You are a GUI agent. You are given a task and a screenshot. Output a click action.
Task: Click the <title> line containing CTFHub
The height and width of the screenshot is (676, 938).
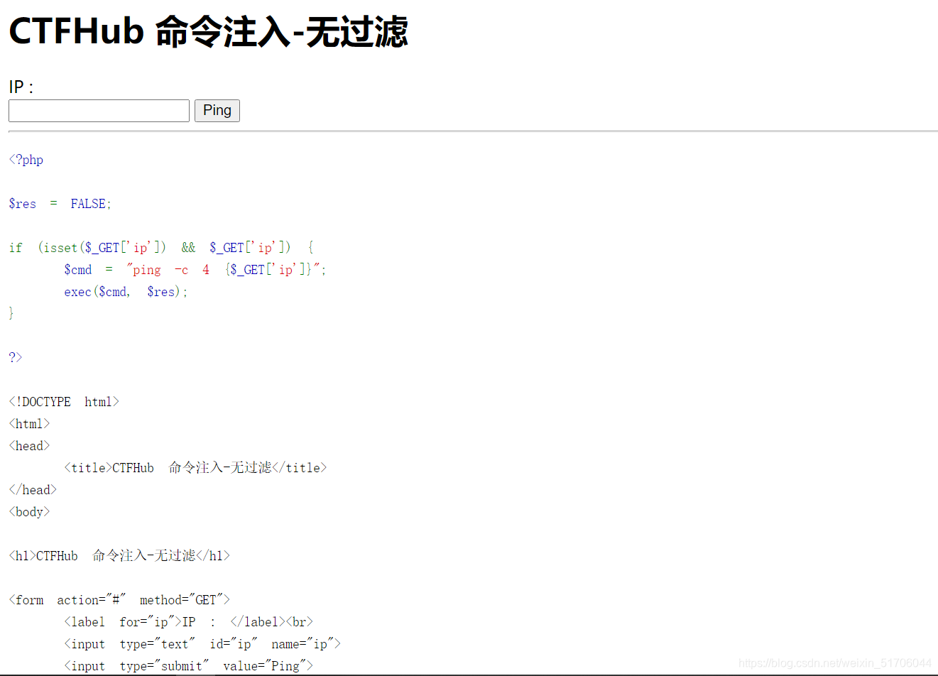coord(195,467)
